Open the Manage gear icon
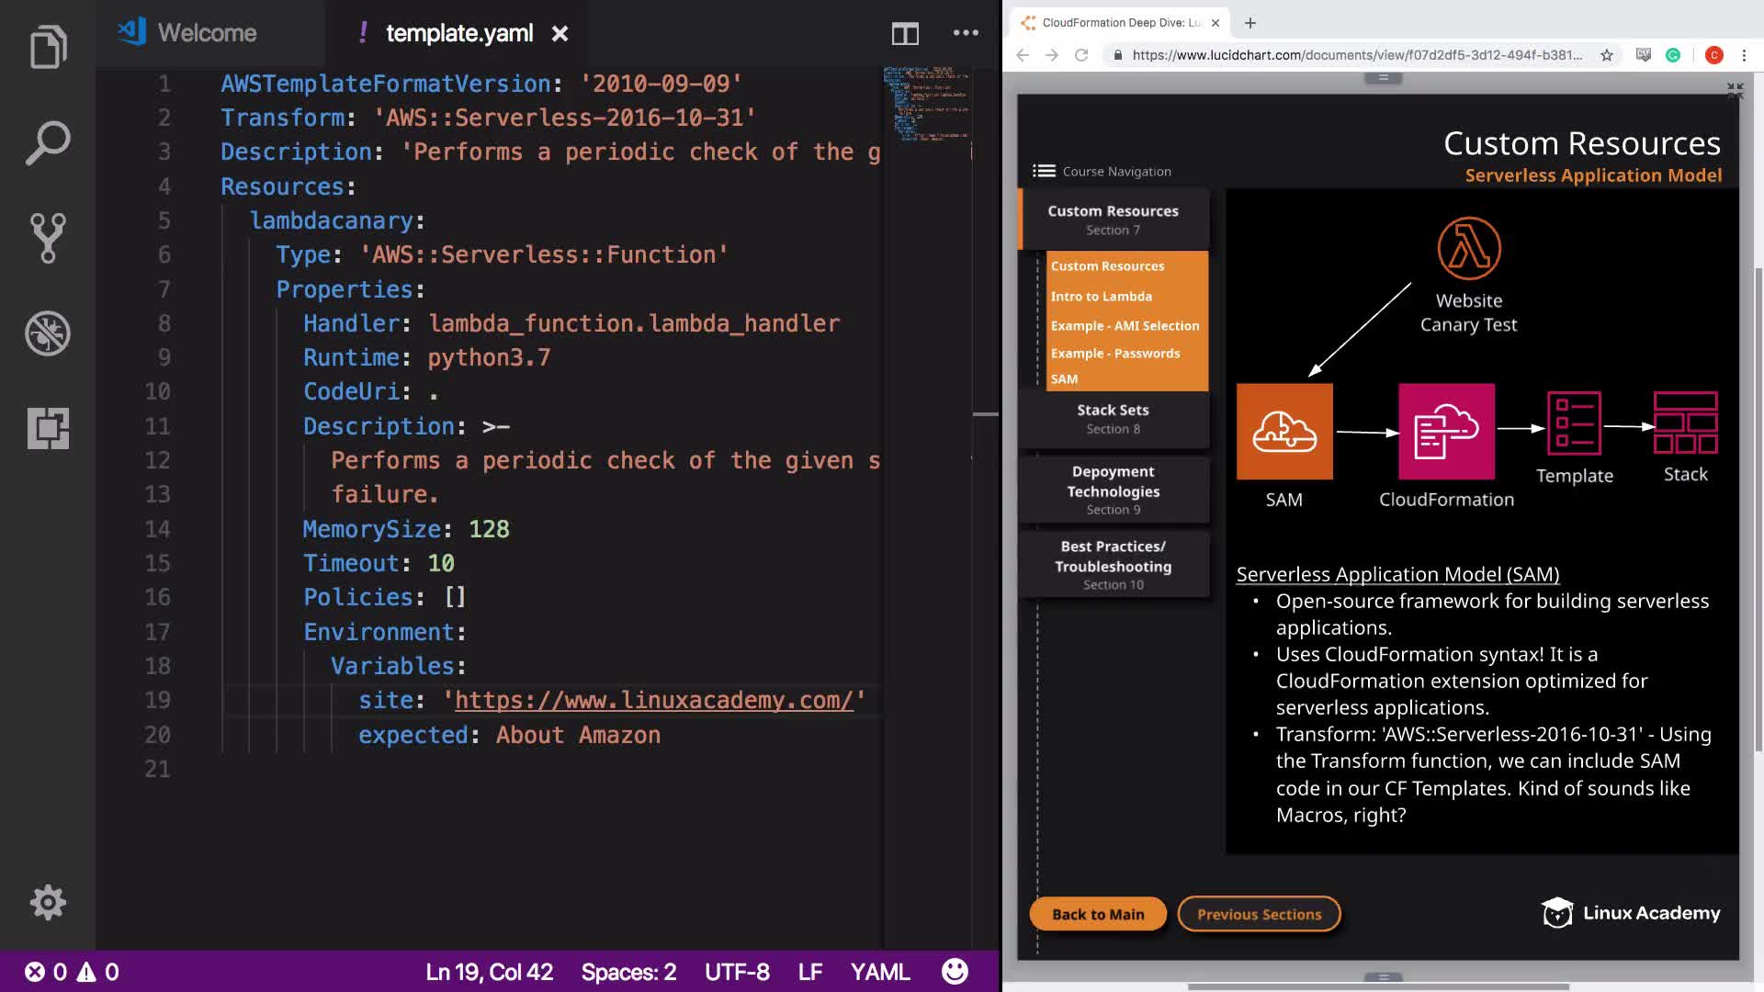 [x=48, y=903]
